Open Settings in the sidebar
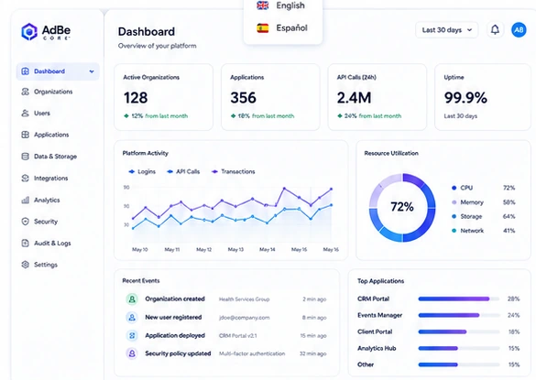This screenshot has width=536, height=380. click(x=58, y=265)
